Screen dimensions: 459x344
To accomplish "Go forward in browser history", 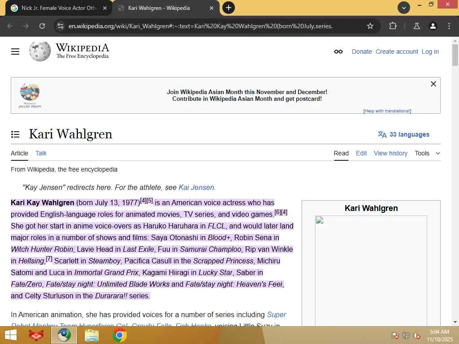I will coord(26,26).
